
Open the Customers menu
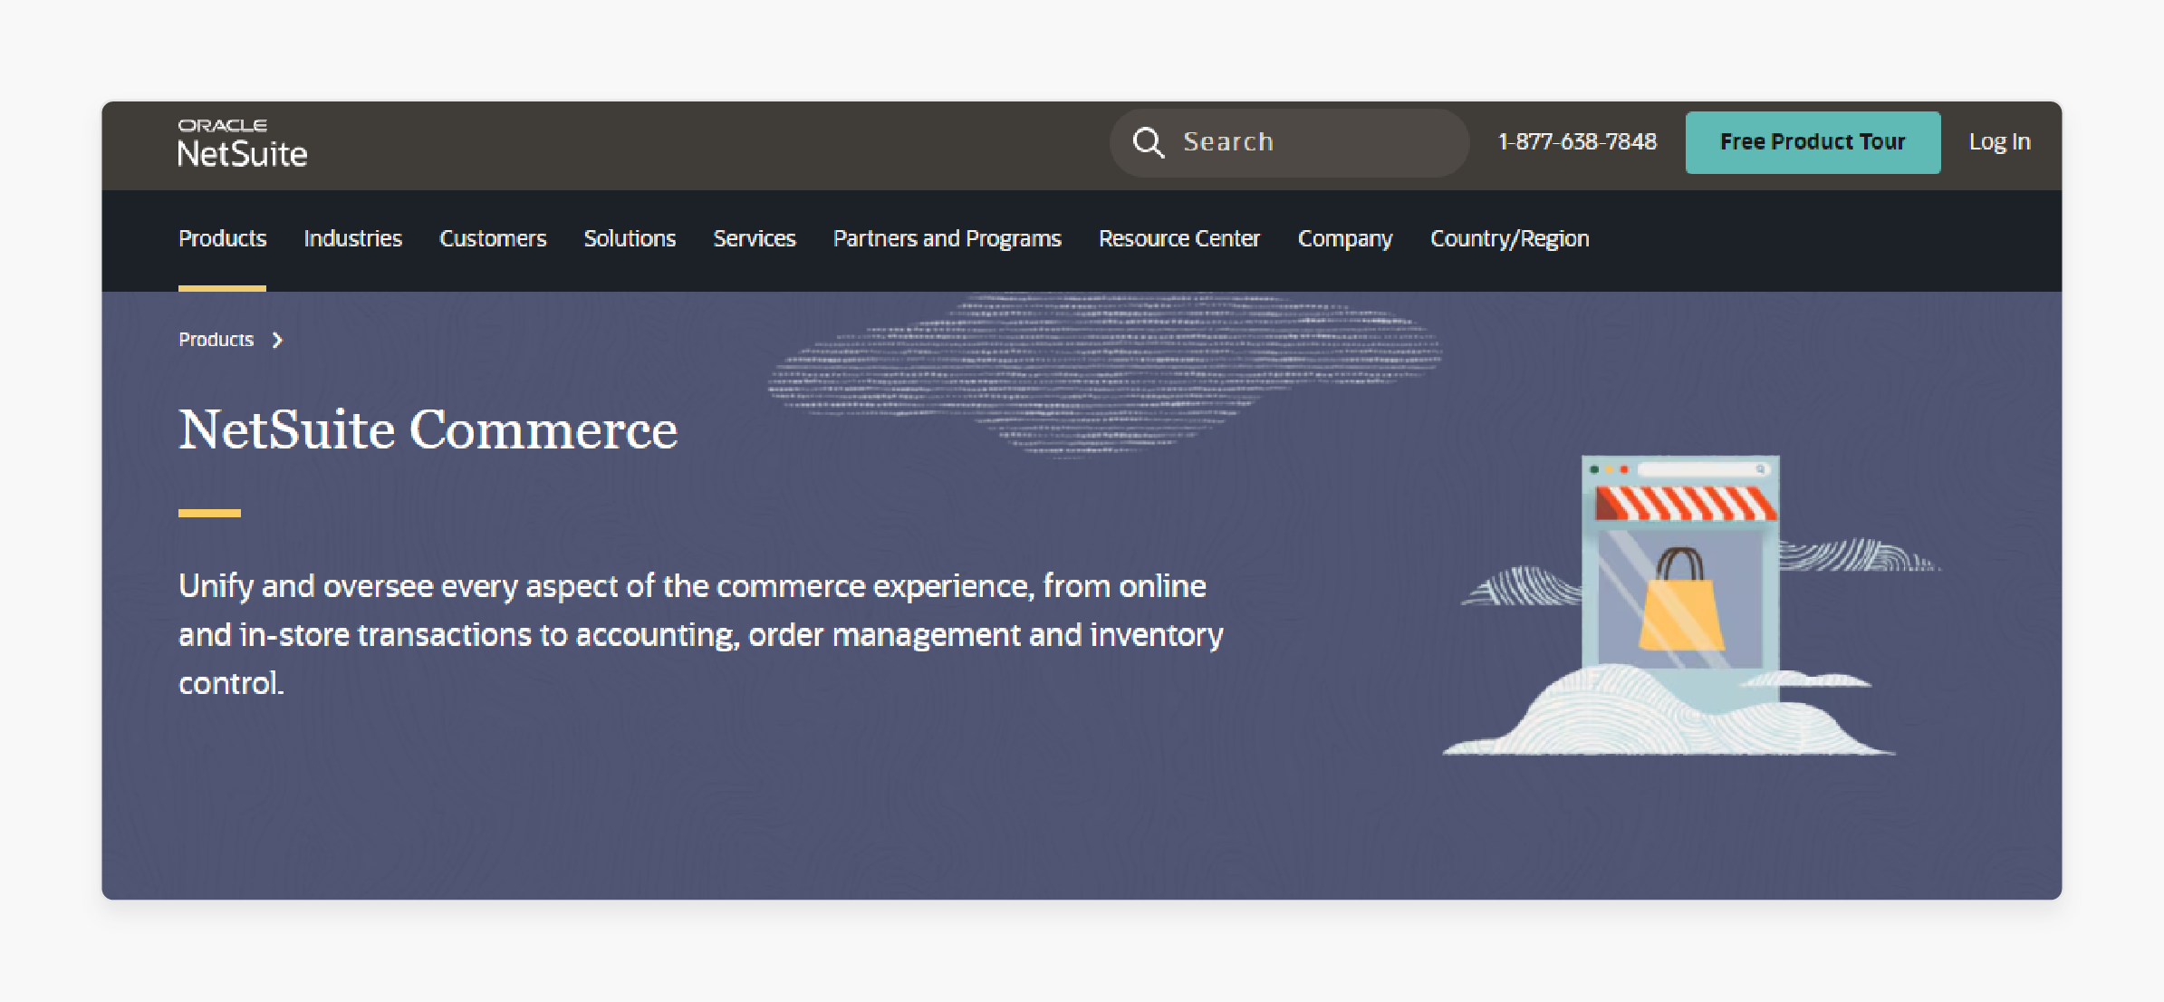tap(493, 238)
